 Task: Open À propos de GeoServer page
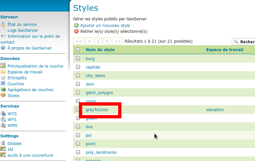coord(29,48)
